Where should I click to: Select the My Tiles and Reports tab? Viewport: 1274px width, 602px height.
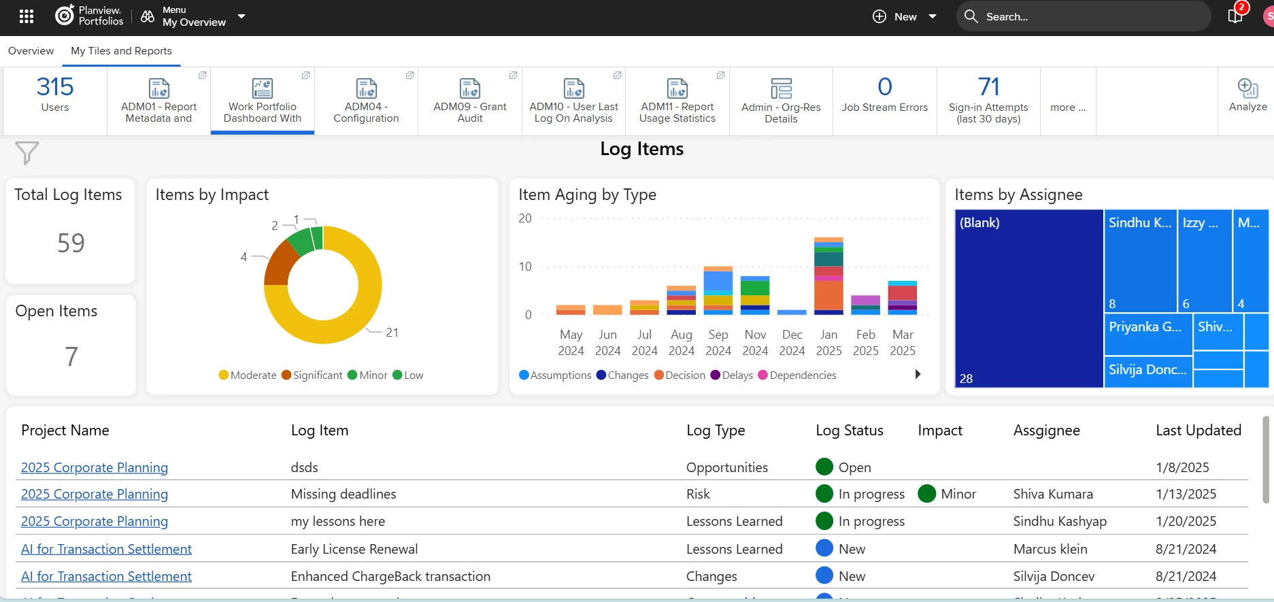(x=121, y=51)
